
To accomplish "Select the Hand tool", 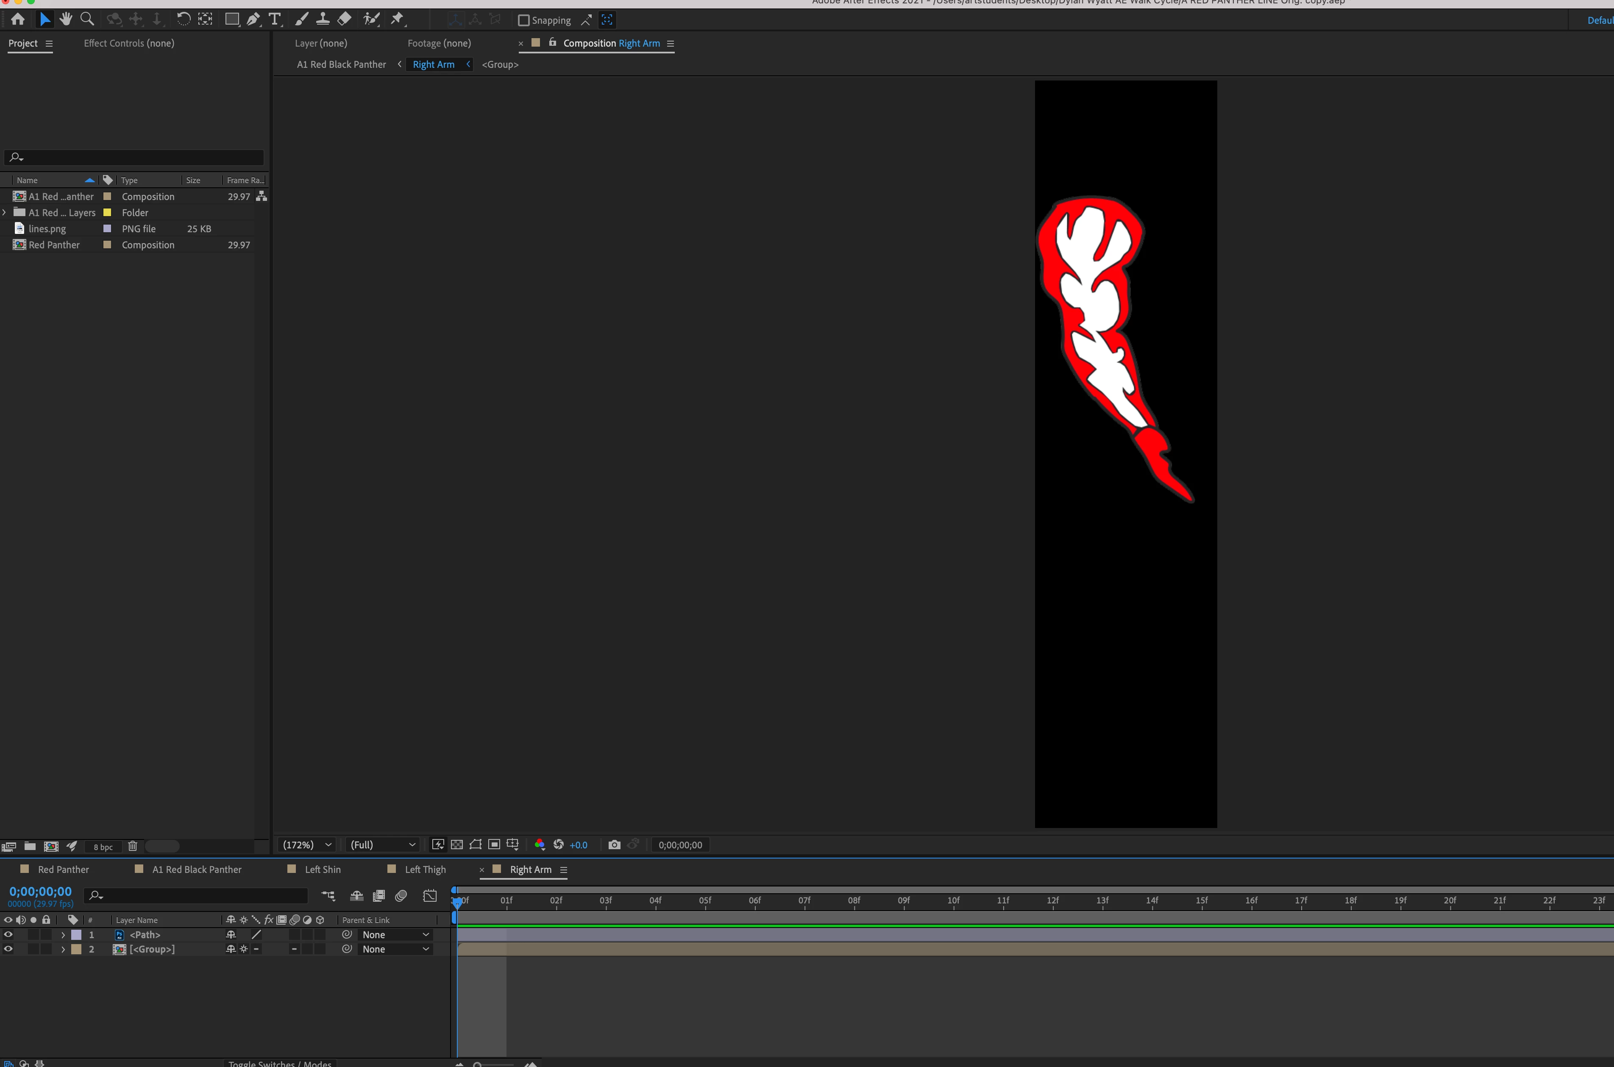I will point(66,19).
